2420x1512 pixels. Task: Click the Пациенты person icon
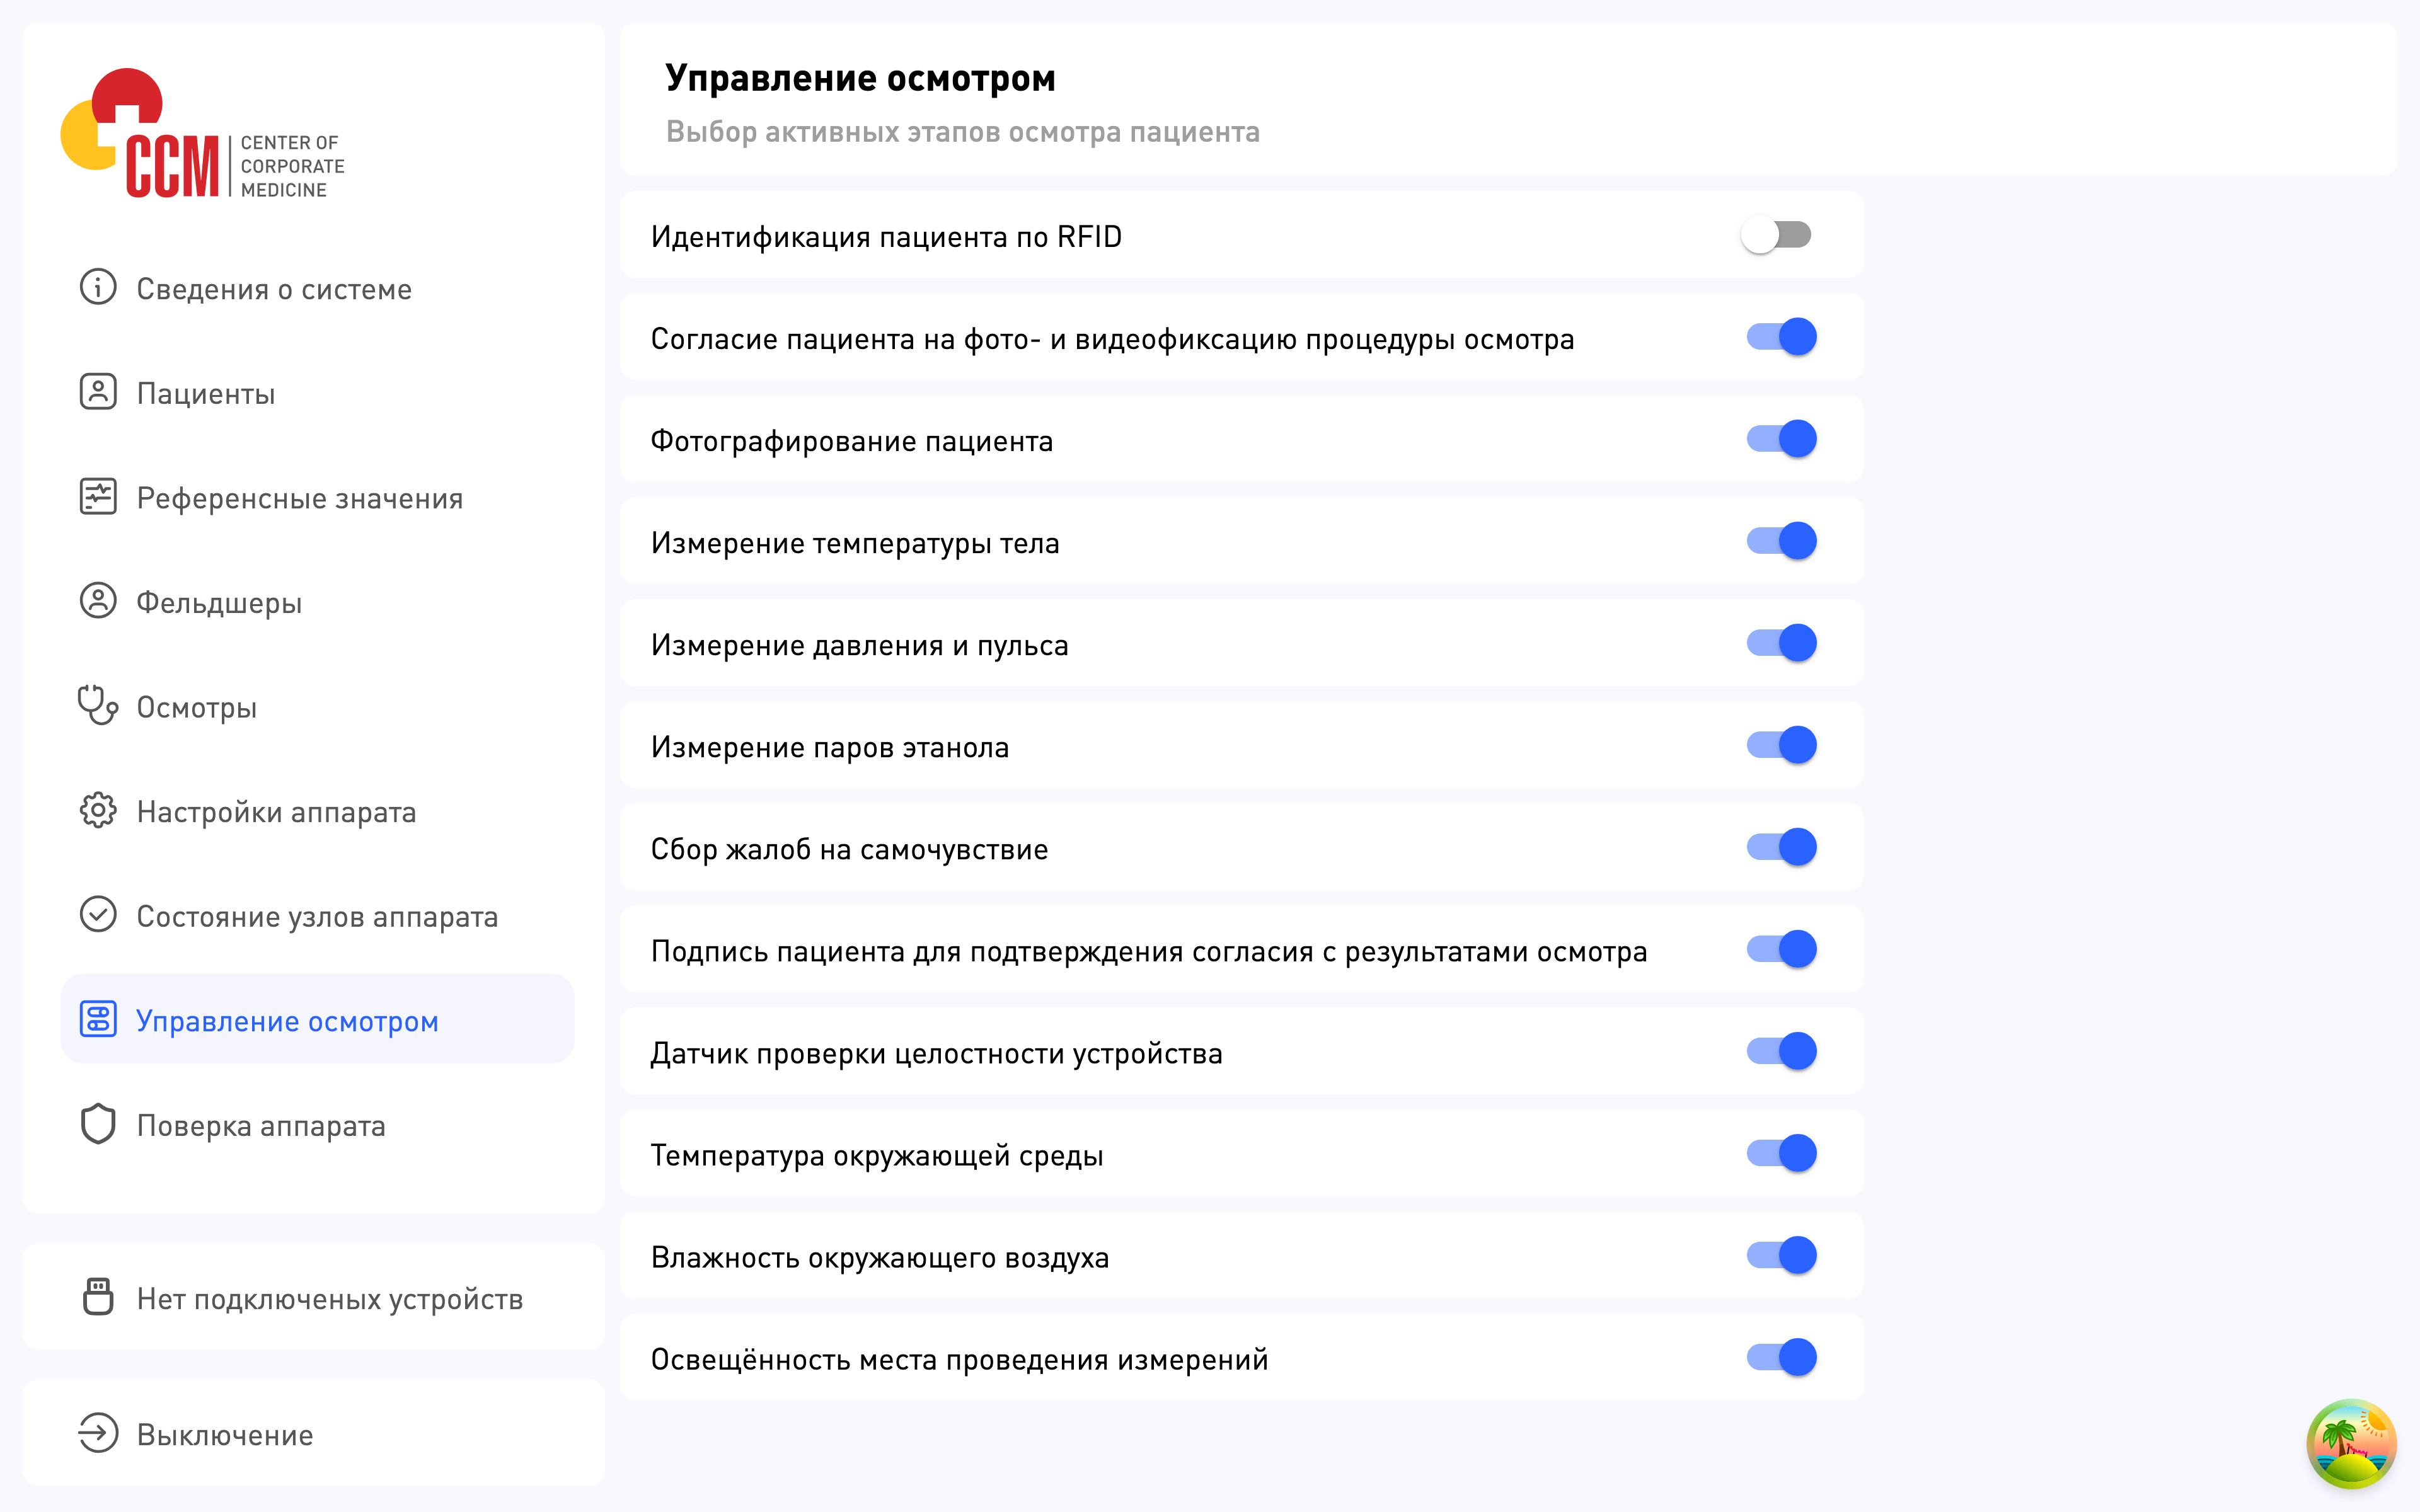click(98, 392)
